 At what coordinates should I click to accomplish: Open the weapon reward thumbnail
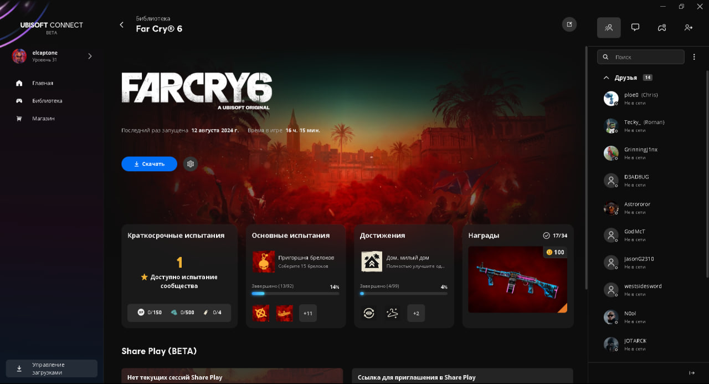point(518,280)
